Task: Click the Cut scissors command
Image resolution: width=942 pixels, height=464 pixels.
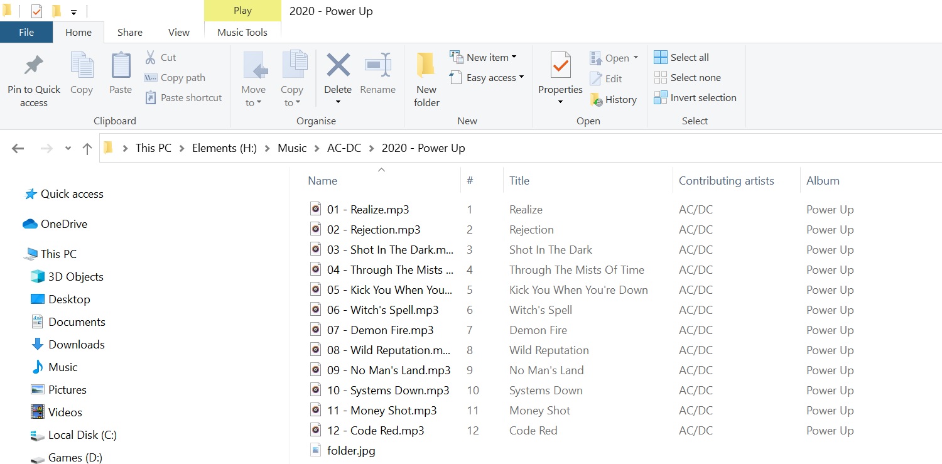Action: click(x=160, y=58)
